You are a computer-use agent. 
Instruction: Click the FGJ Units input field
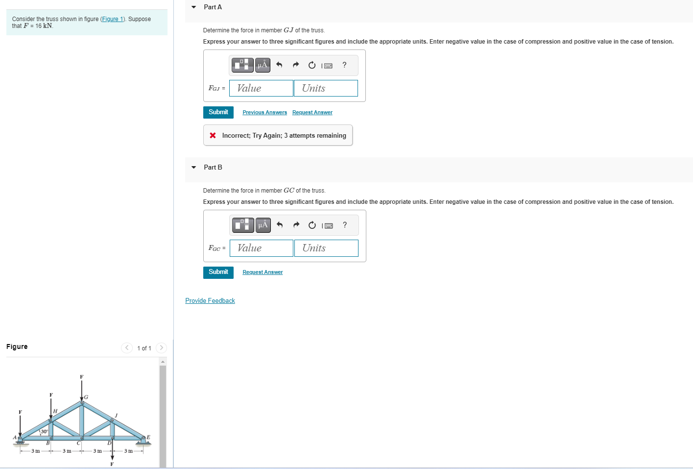coord(326,88)
